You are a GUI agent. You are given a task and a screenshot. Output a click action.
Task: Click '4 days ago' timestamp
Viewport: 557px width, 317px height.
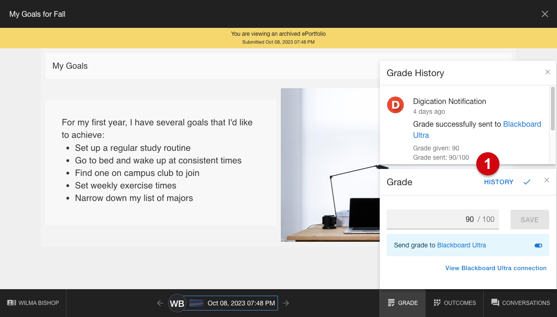[429, 111]
